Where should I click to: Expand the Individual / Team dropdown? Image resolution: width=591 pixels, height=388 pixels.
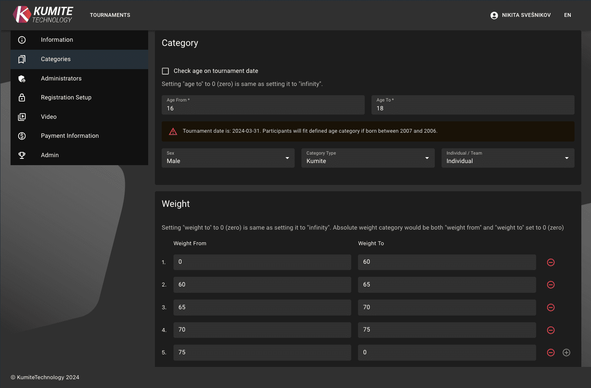567,158
